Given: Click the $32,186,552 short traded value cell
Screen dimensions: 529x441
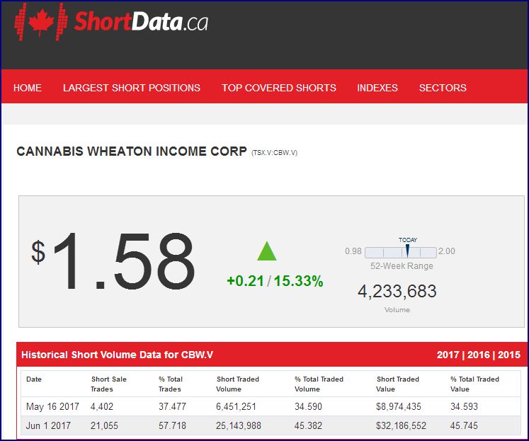Looking at the screenshot, I should click(x=401, y=426).
